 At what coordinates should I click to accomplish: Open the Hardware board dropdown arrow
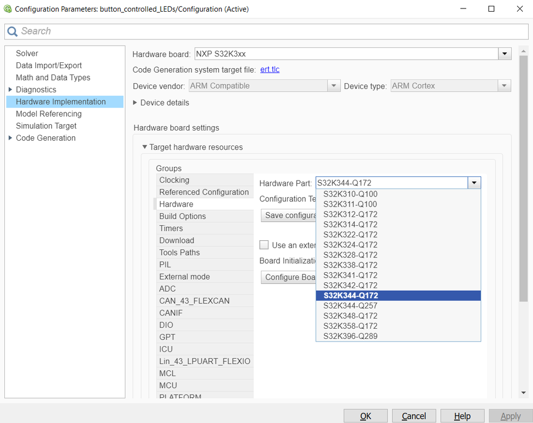[505, 54]
